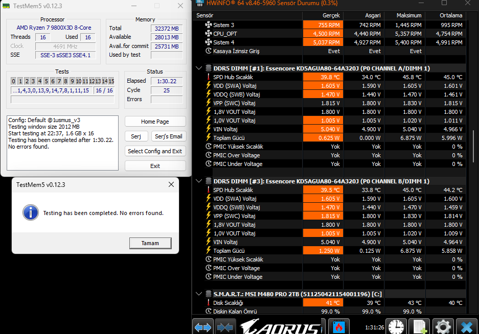479x334 pixels.
Task: Click the HWiNFO sensor list vertical scrollbar
Action: tap(473, 146)
